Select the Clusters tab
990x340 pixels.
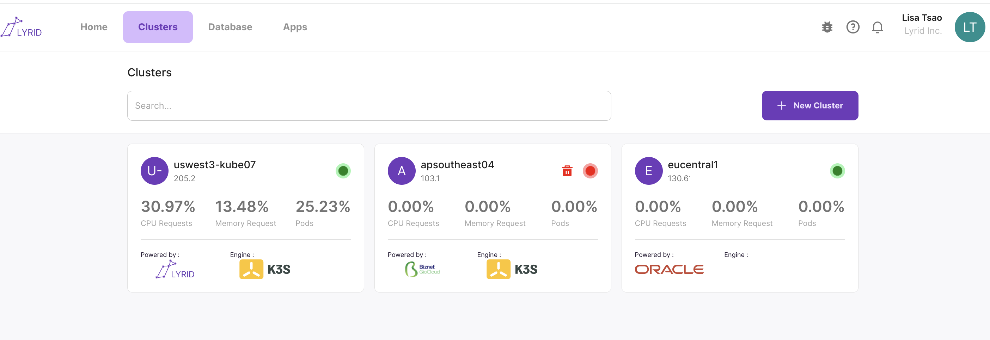(x=158, y=27)
